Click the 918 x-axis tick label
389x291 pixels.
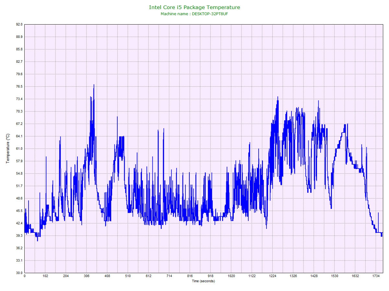(211, 276)
